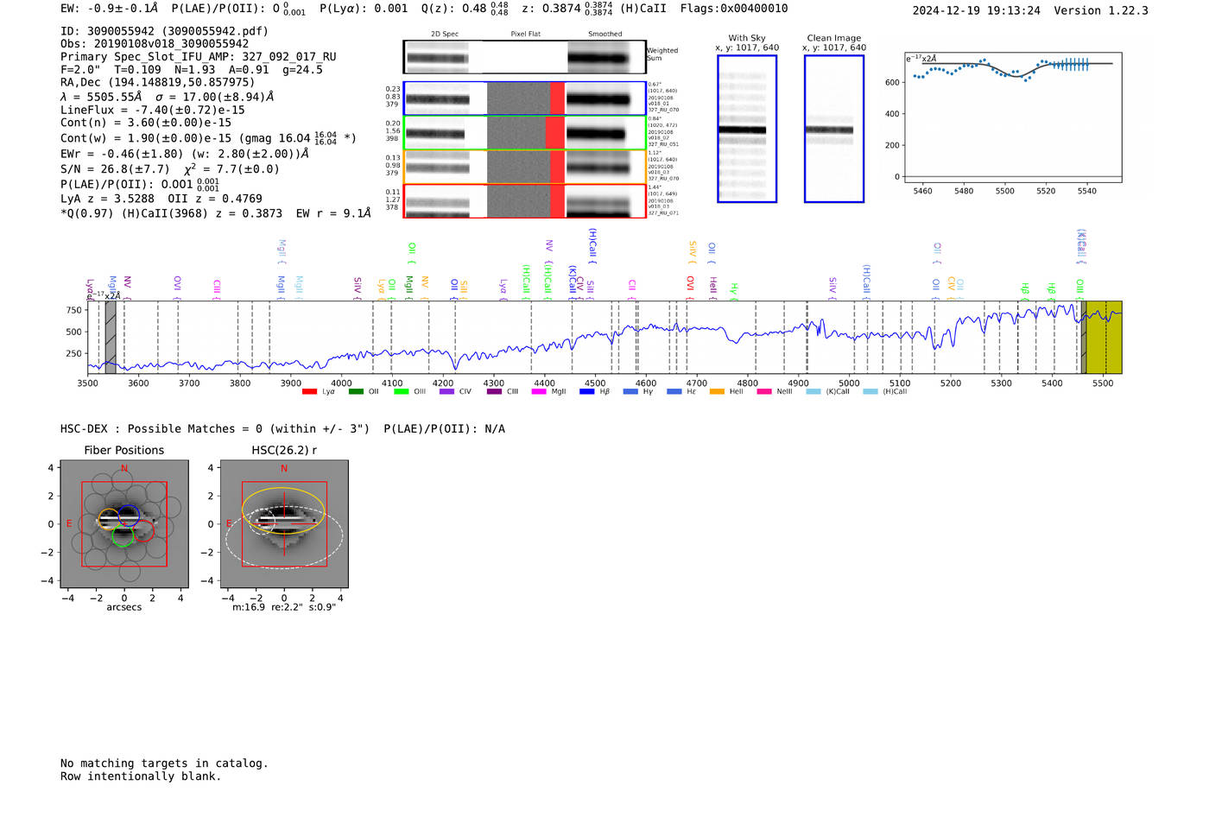The height and width of the screenshot is (823, 1209).
Task: Click the dark green OII legend swatch
Action: click(356, 392)
